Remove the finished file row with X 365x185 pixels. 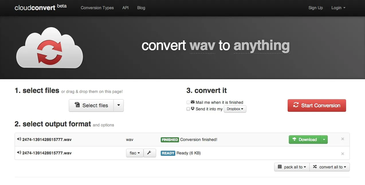[x=342, y=139]
